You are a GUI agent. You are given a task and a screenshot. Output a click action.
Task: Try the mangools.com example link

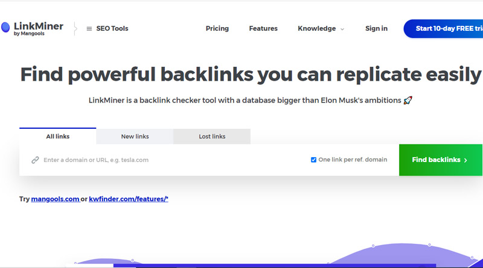pyautogui.click(x=55, y=199)
